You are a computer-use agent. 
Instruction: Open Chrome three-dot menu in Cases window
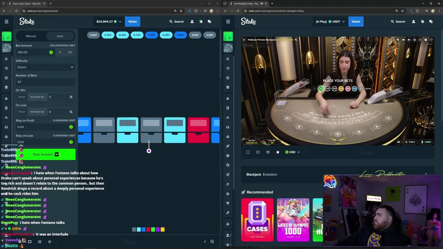pos(218,11)
